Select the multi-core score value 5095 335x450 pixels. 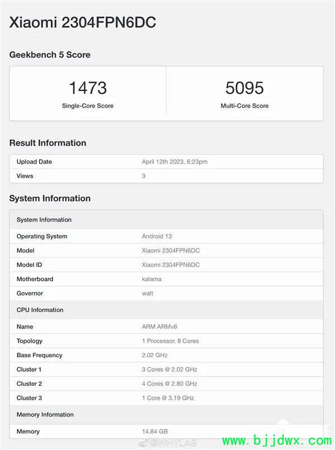click(245, 88)
